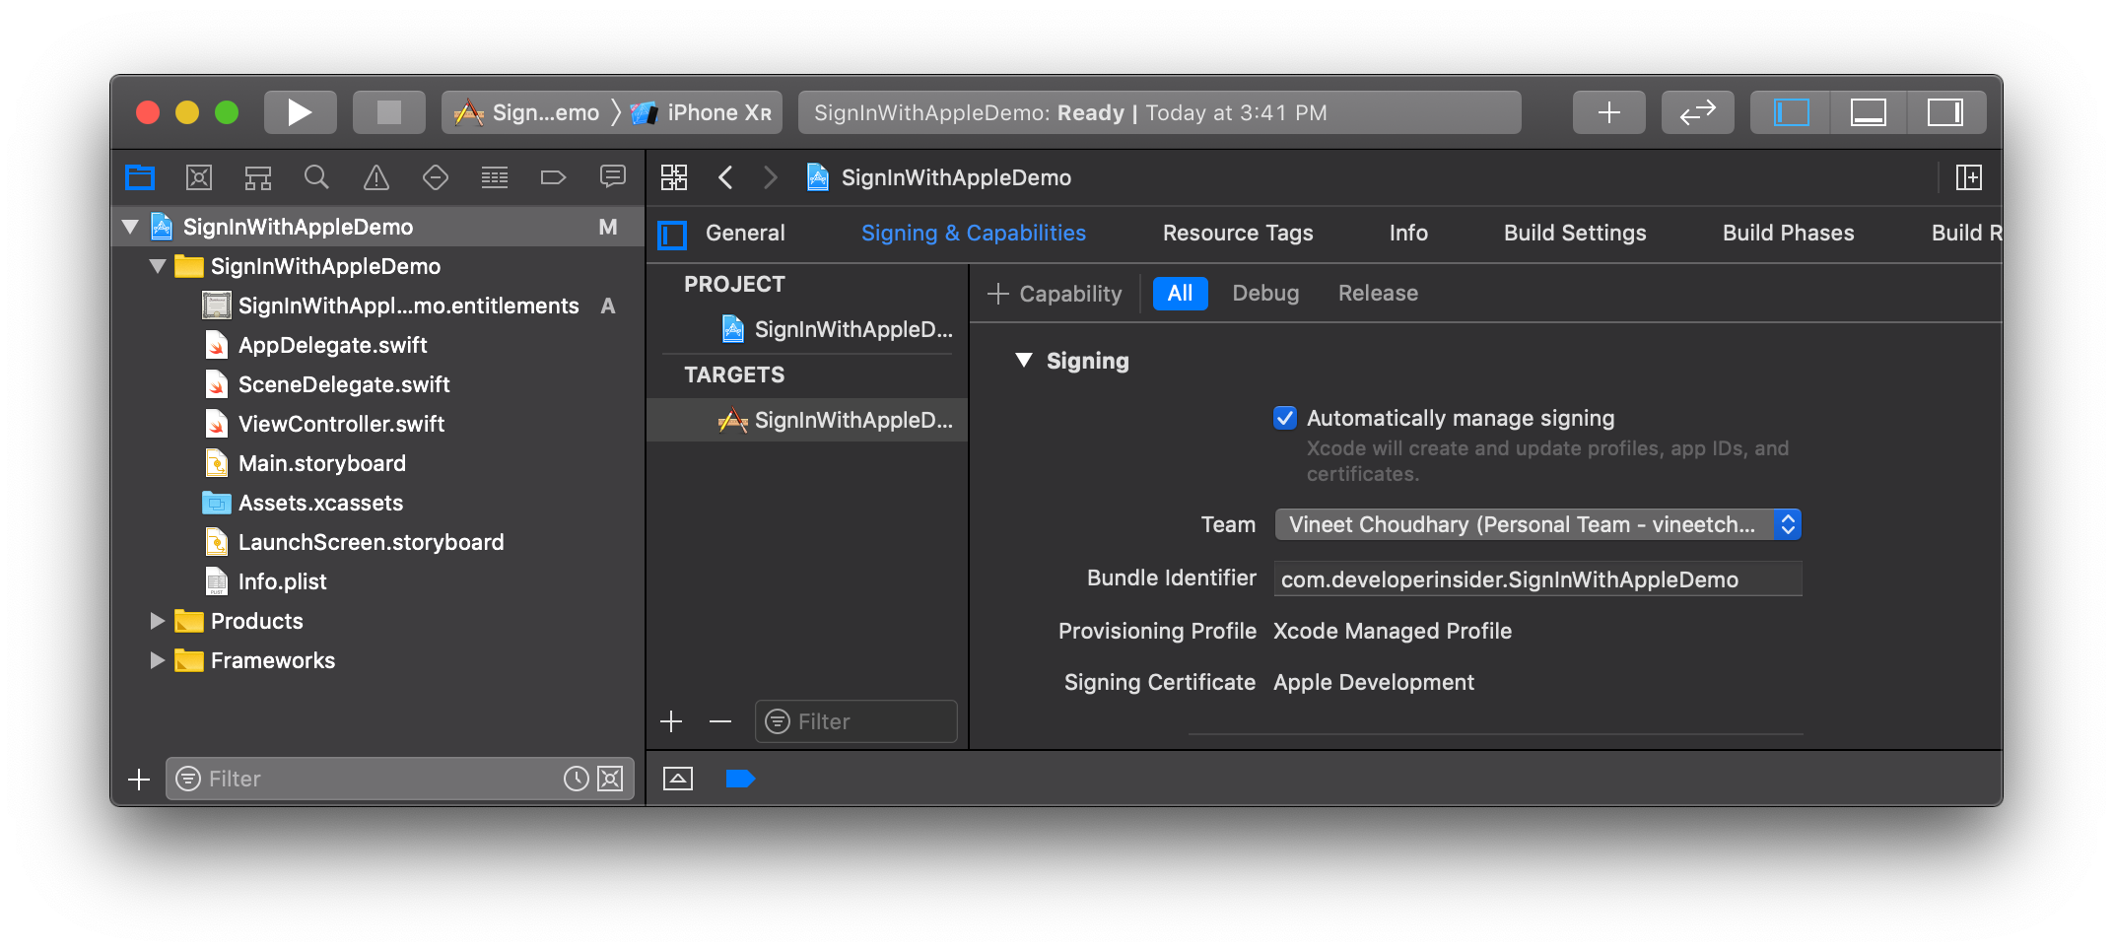Screen dimensions: 2113x952
Task: Switch to the General tab
Action: pyautogui.click(x=745, y=234)
